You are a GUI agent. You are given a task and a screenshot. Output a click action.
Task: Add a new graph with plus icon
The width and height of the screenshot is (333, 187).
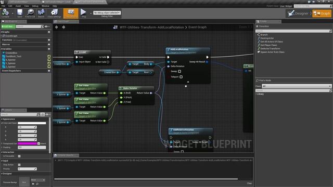49,32
